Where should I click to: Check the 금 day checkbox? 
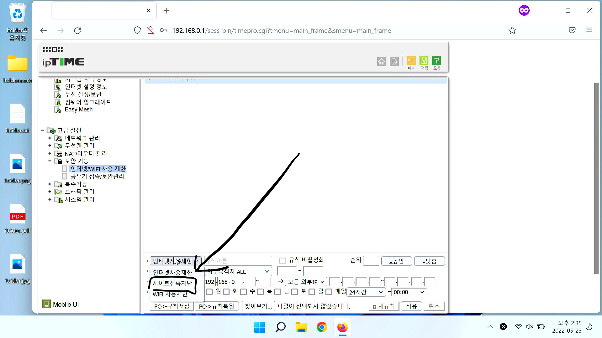tap(277, 292)
